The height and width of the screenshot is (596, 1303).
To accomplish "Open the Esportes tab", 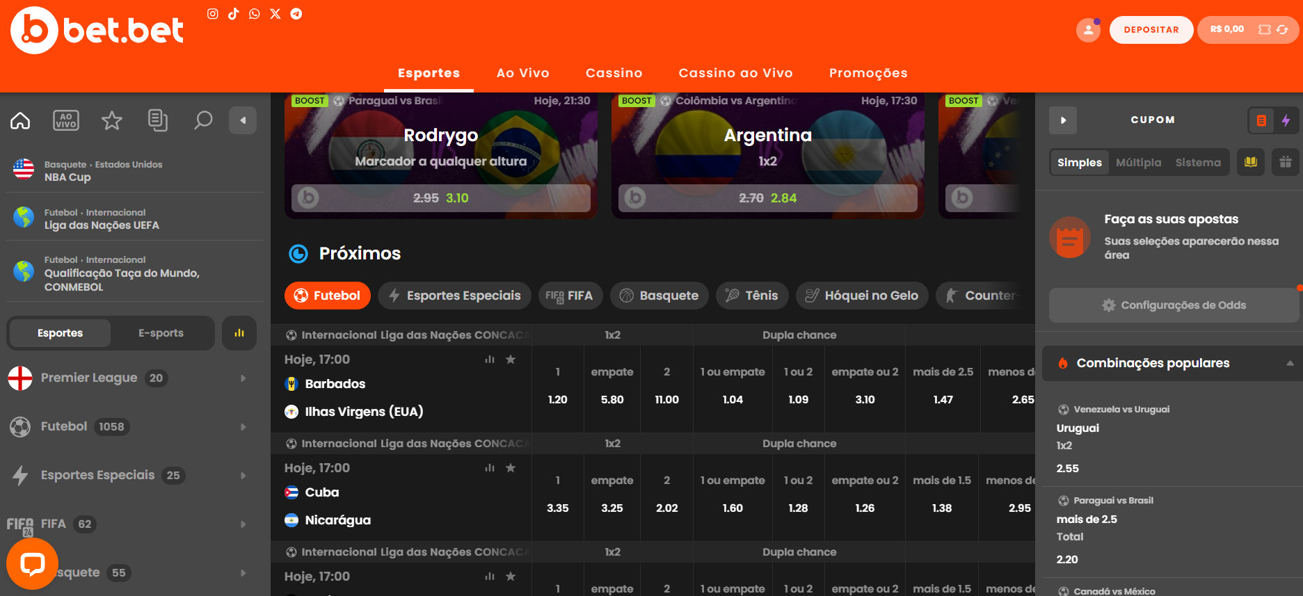I will 429,73.
